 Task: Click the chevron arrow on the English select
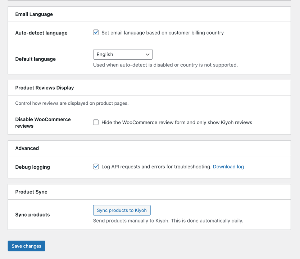coord(147,54)
